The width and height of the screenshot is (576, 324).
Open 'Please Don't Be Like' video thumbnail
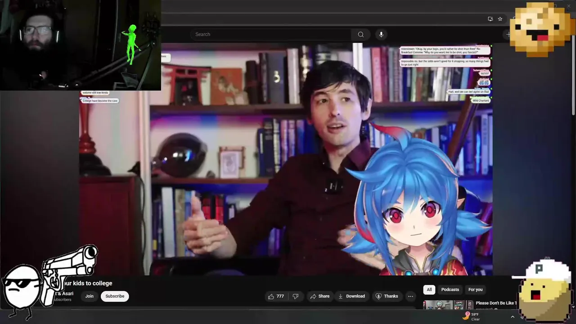[x=448, y=305]
